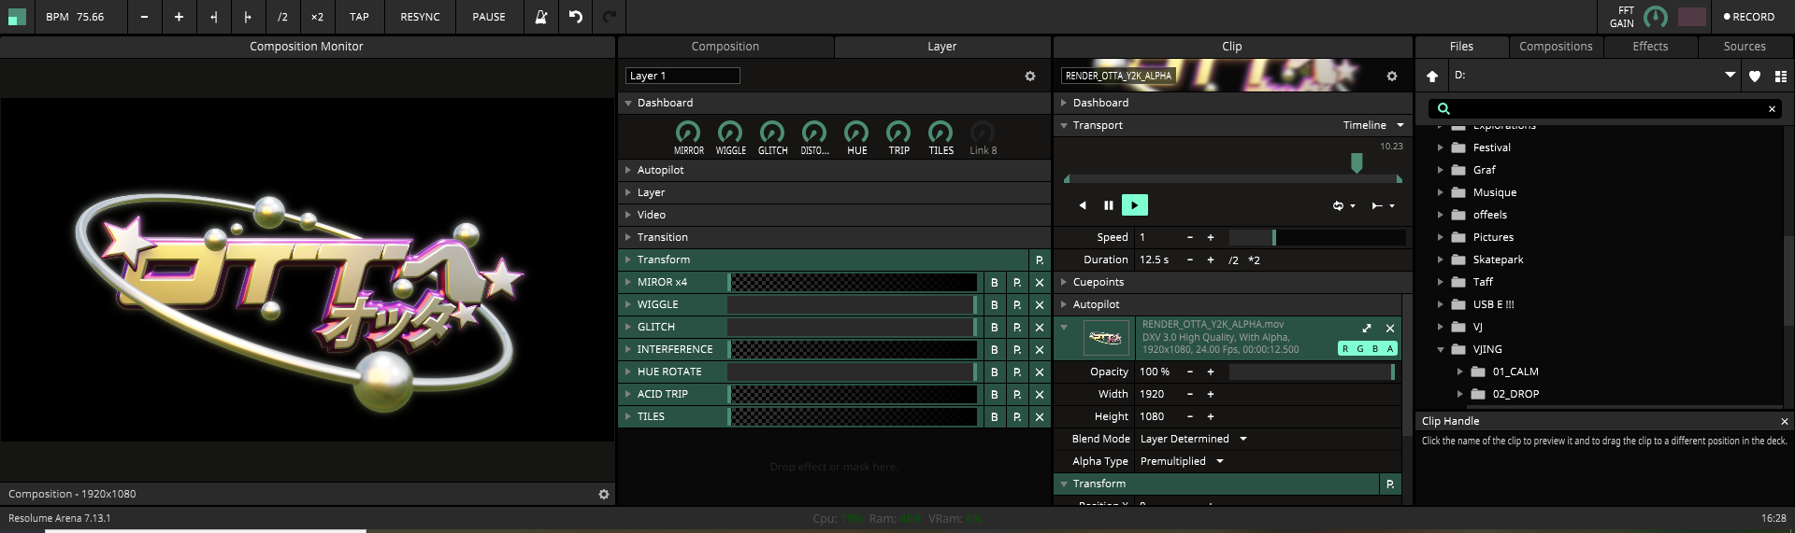1795x533 pixels.
Task: Switch to the Effects tab
Action: click(1650, 47)
